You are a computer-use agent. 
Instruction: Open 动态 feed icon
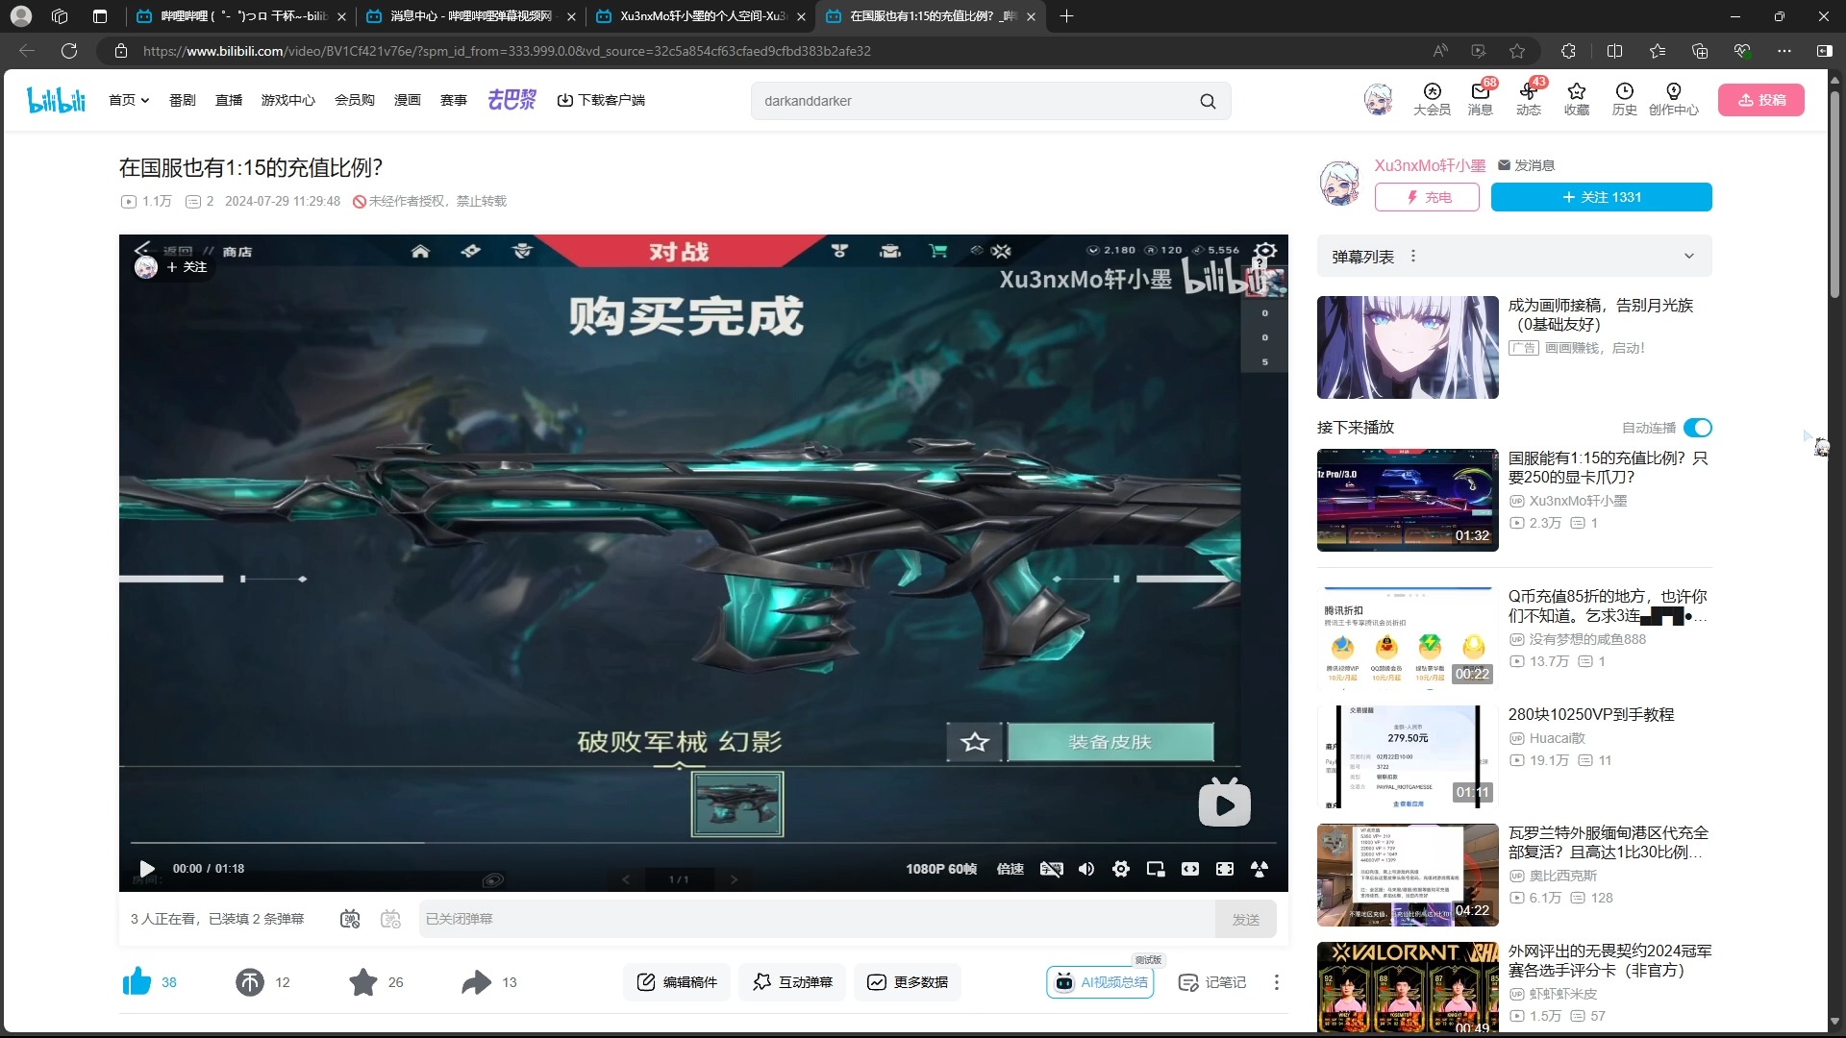coord(1529,99)
